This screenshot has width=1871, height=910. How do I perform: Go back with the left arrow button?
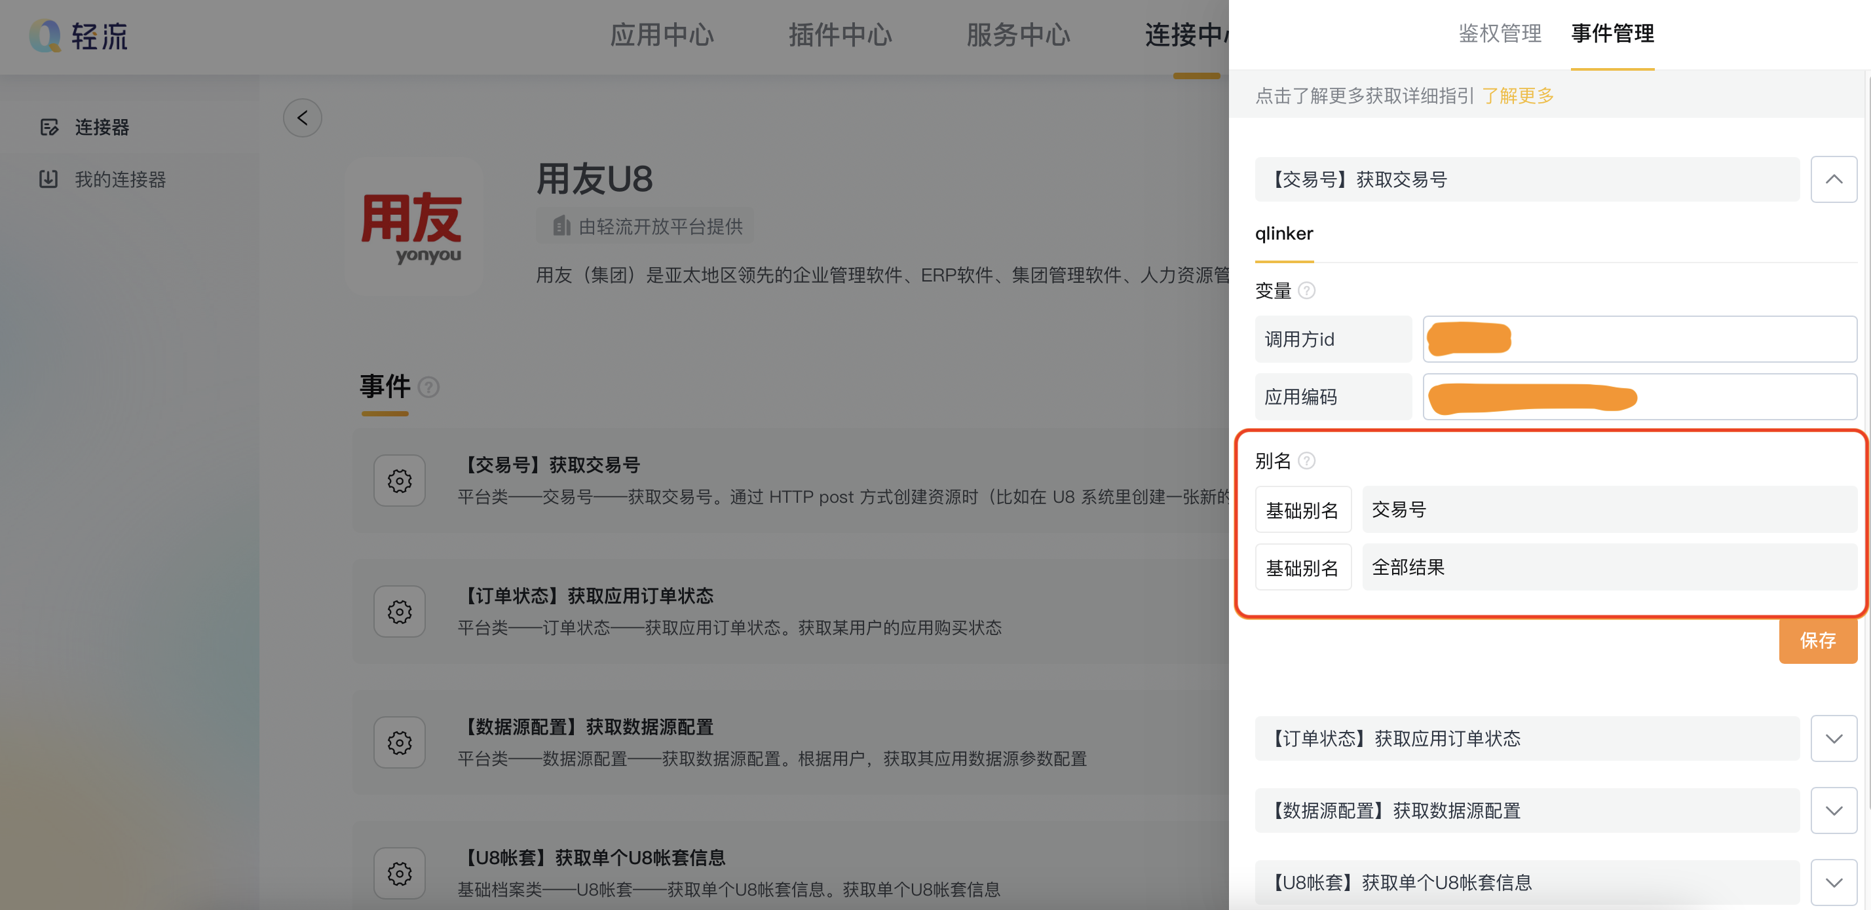click(x=302, y=118)
